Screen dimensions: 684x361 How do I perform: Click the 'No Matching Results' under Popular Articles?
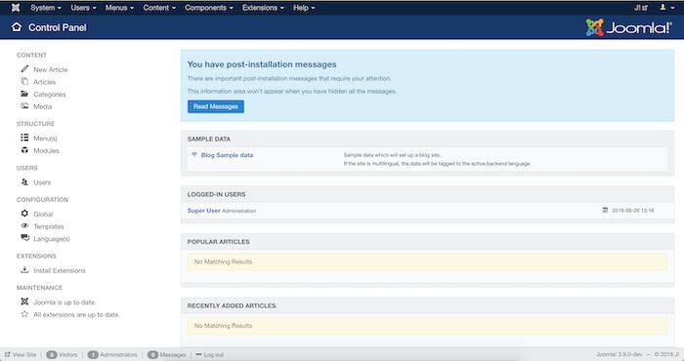pos(223,261)
